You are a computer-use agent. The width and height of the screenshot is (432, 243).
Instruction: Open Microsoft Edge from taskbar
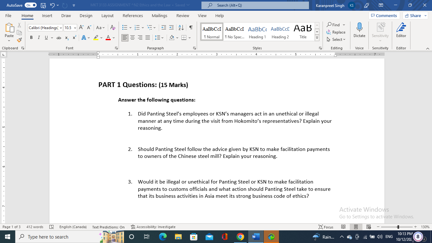163,237
